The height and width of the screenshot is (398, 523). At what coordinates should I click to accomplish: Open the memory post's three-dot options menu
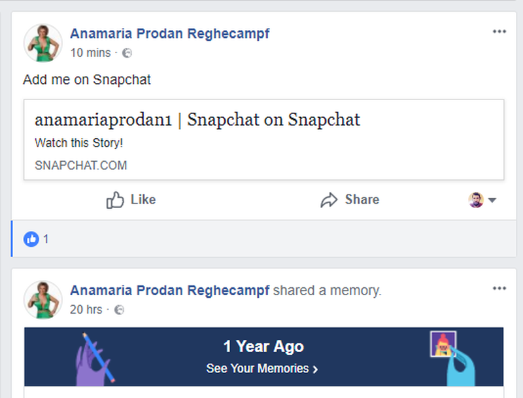[x=499, y=288]
